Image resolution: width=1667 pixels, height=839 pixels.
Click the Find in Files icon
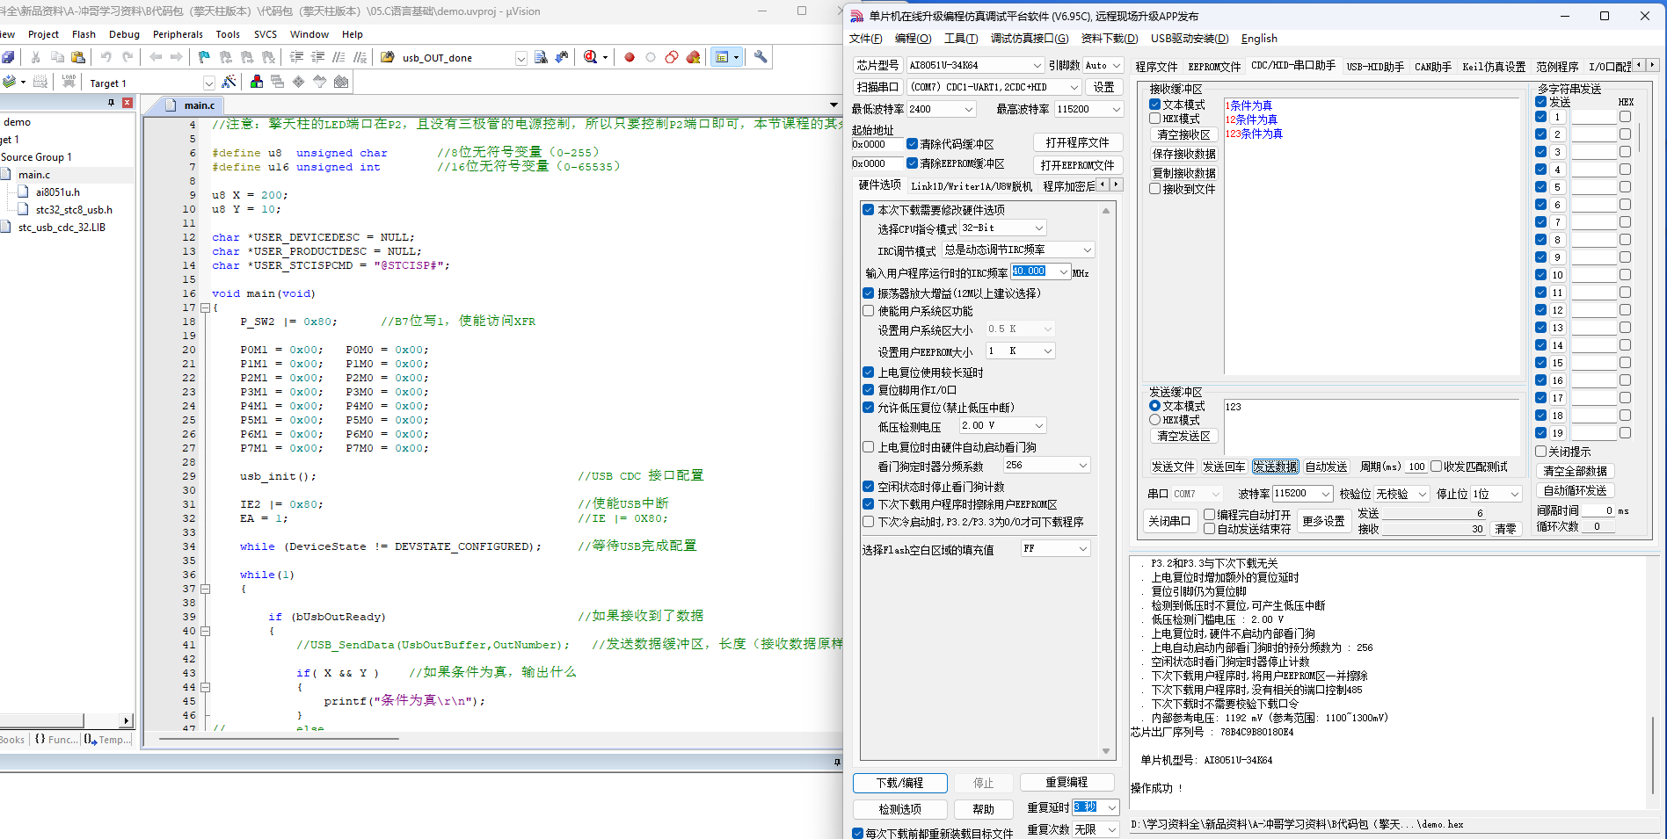[541, 57]
